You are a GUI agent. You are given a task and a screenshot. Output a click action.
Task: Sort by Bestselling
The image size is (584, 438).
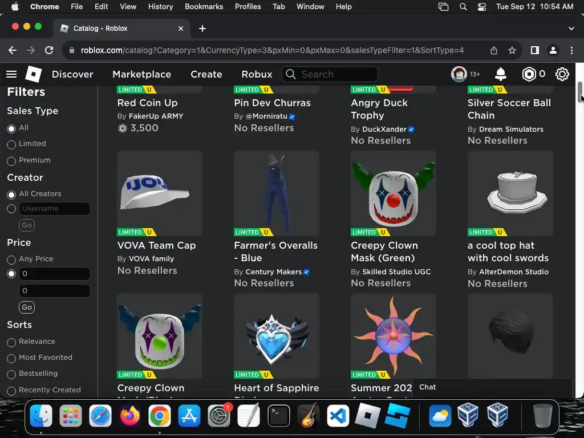(x=11, y=374)
